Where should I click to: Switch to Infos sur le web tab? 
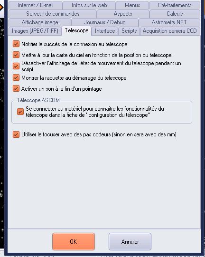89,5
